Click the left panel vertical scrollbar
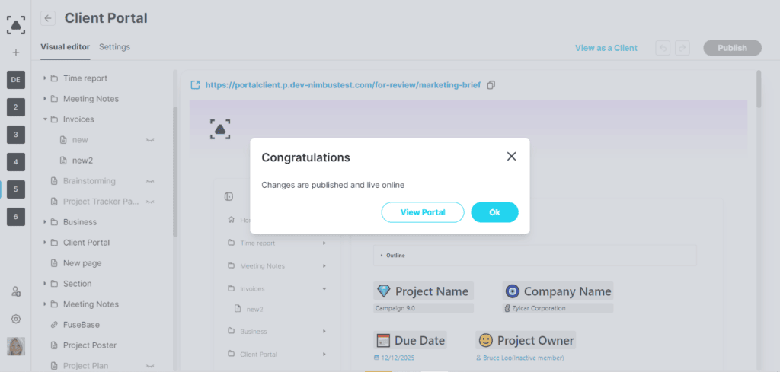This screenshot has height=372, width=780. pos(175,171)
